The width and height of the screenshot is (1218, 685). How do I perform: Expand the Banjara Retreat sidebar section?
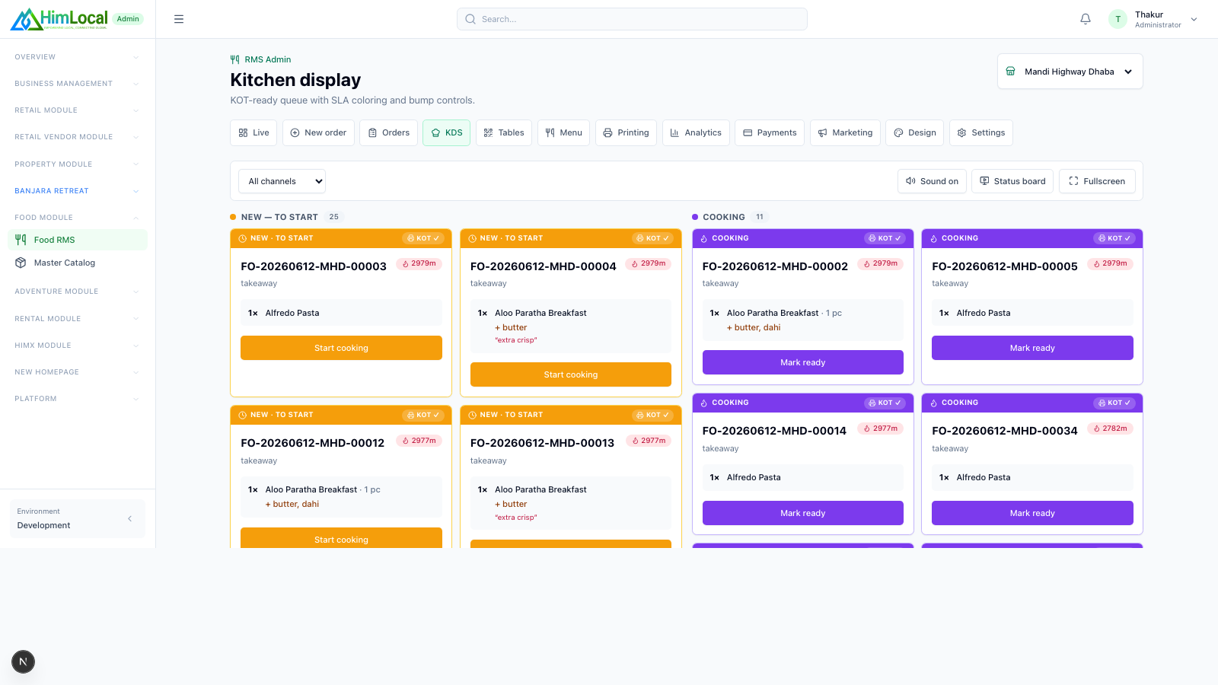click(x=76, y=191)
